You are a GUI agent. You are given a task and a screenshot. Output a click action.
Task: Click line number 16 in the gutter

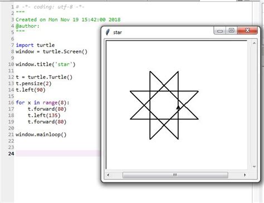[x=11, y=102]
